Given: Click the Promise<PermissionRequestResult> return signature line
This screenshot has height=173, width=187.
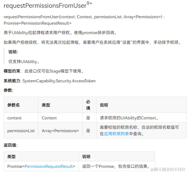Looking at the screenshot, I should coord(38,23).
